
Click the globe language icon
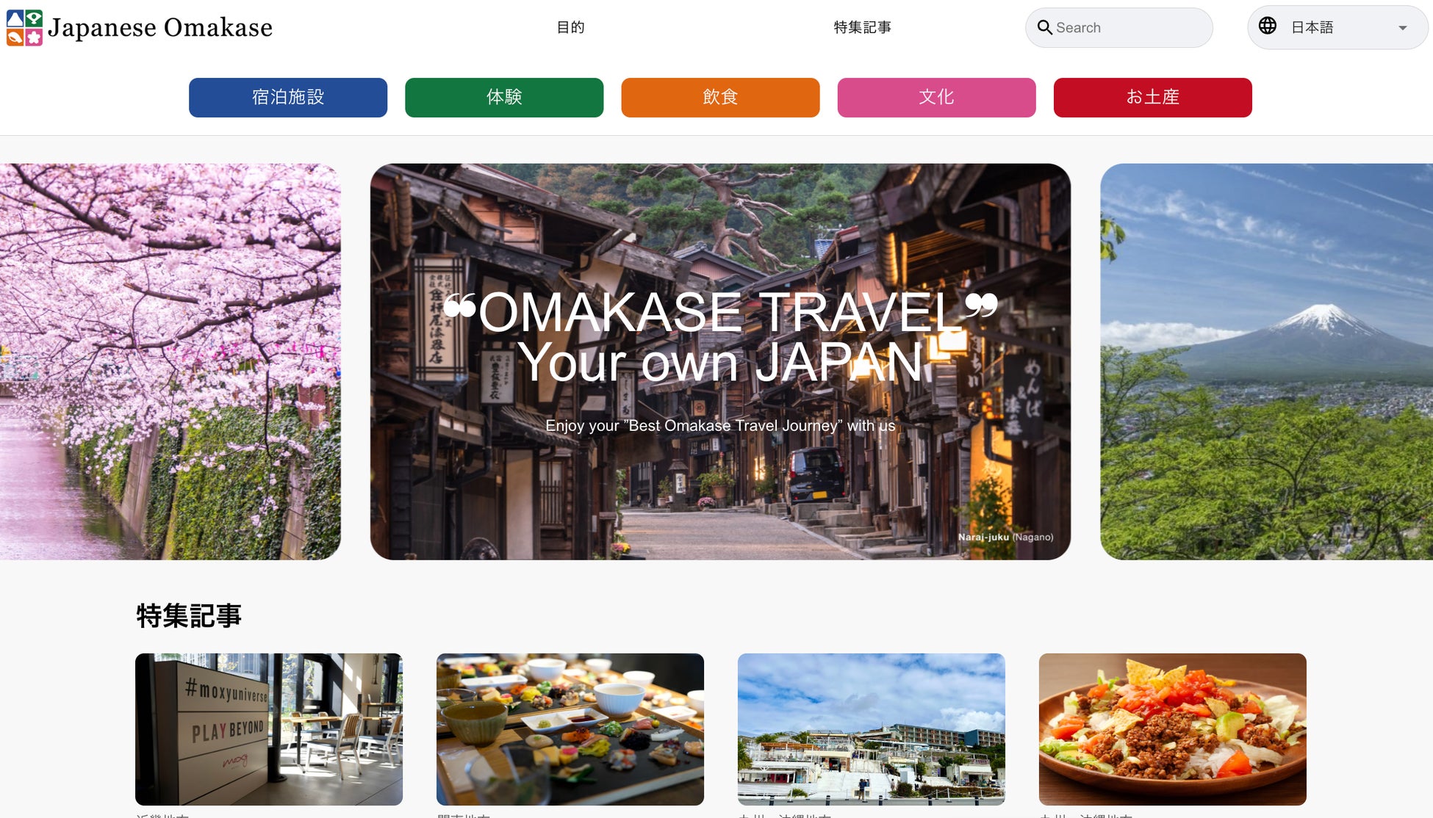[1267, 26]
